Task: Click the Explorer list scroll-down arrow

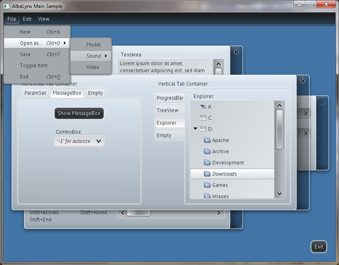Action: [x=279, y=194]
